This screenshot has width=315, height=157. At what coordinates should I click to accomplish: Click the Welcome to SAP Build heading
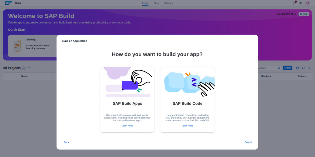(x=41, y=16)
